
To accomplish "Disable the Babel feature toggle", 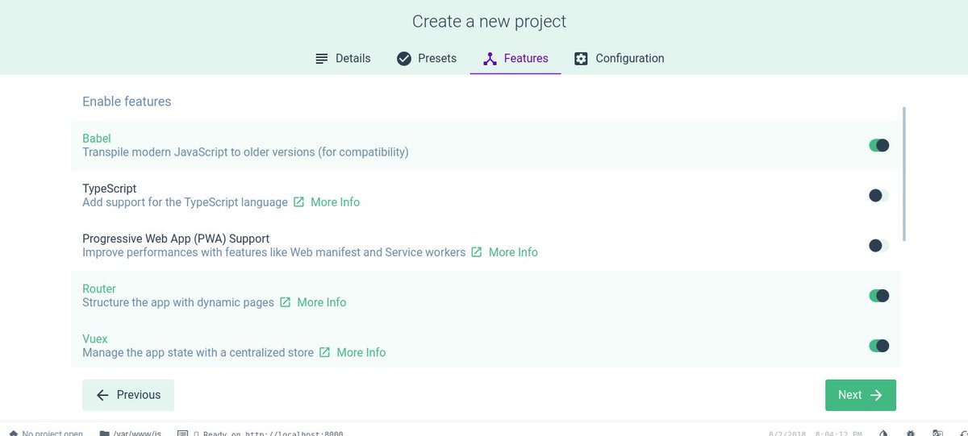I will coord(878,145).
